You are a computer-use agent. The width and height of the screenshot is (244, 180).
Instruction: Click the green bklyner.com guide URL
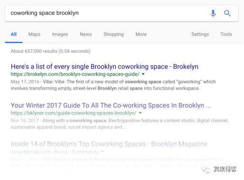coord(73,113)
